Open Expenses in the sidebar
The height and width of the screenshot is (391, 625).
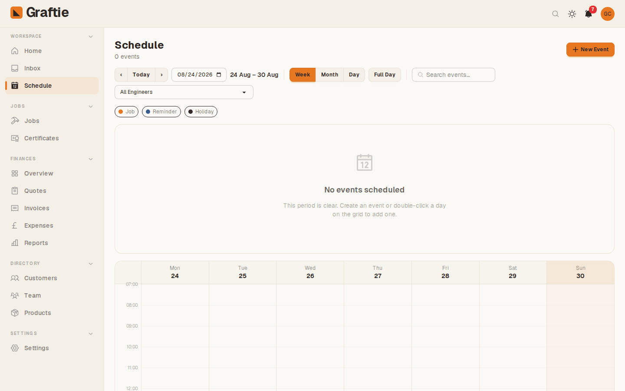point(52,225)
